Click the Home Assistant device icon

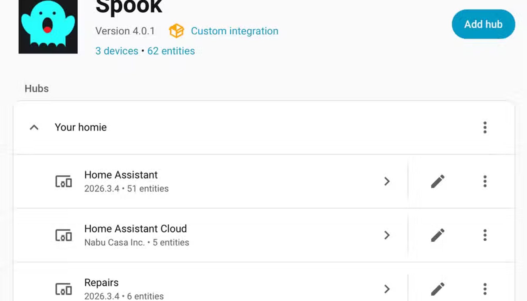coord(64,181)
